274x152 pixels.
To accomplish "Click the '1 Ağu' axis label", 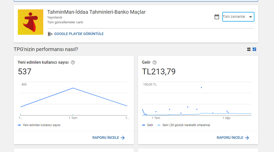I will point(226,118).
